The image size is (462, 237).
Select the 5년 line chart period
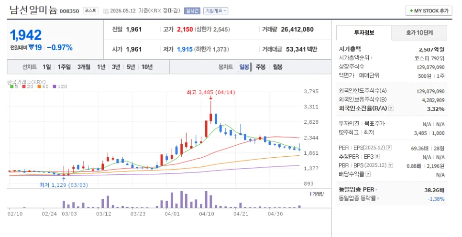click(131, 67)
